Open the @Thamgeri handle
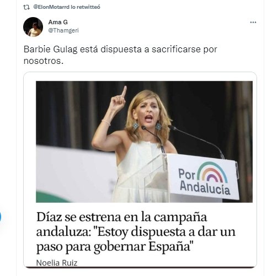 (63, 30)
